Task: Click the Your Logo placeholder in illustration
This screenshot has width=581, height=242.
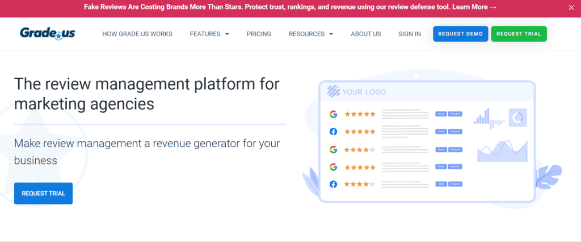Action: 356,91
